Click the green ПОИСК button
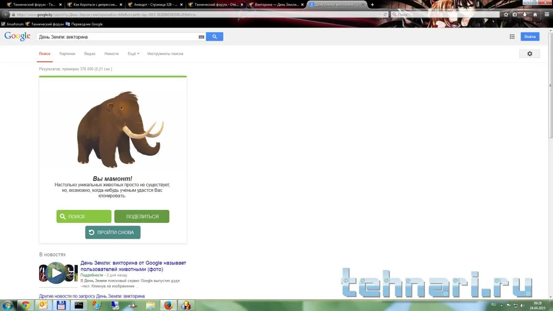The height and width of the screenshot is (311, 553). (84, 216)
